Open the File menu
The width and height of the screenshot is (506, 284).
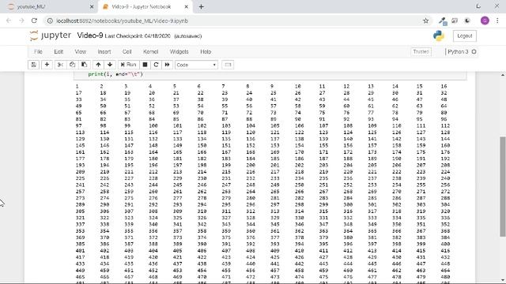pyautogui.click(x=38, y=52)
